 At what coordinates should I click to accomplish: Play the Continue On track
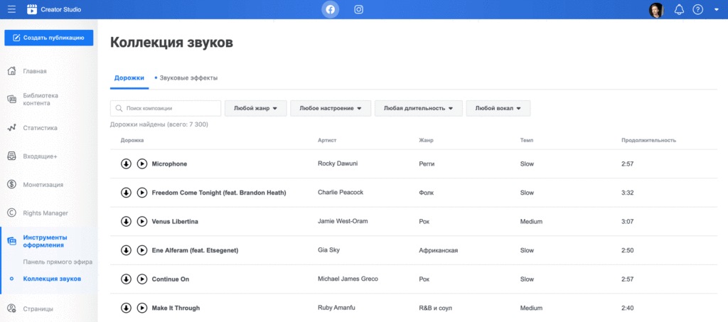[x=142, y=279]
